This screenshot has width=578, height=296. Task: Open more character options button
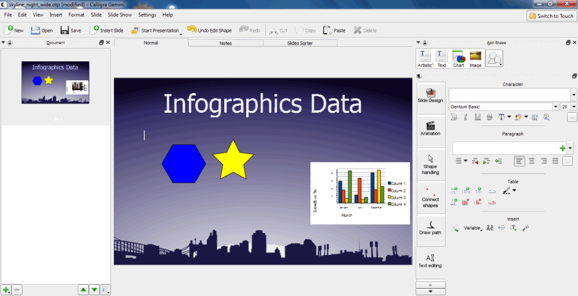572,117
